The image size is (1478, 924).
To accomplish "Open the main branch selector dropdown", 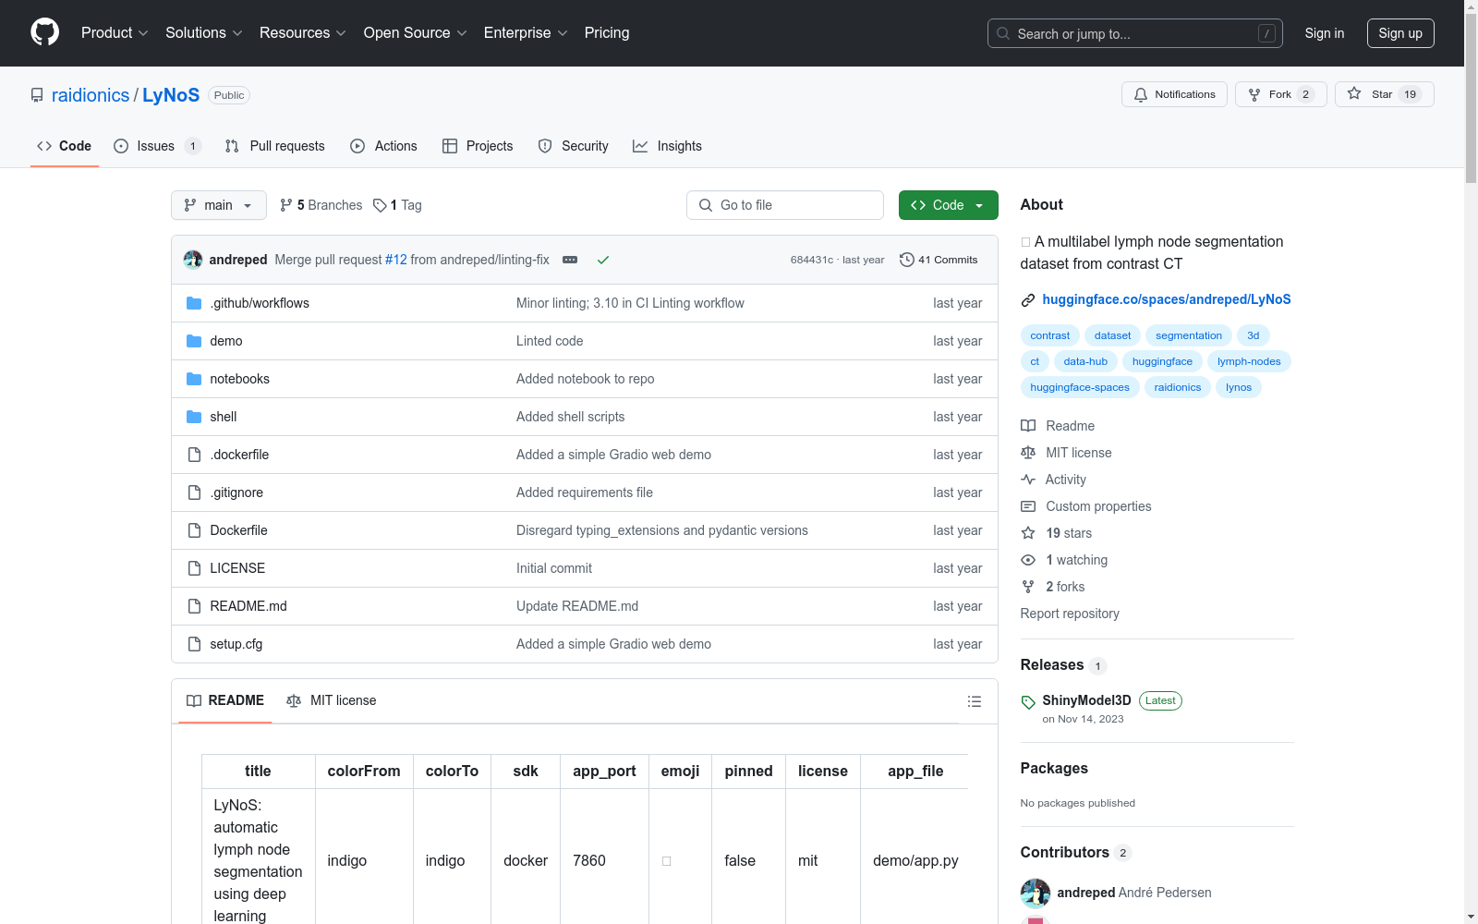I will click(x=219, y=205).
